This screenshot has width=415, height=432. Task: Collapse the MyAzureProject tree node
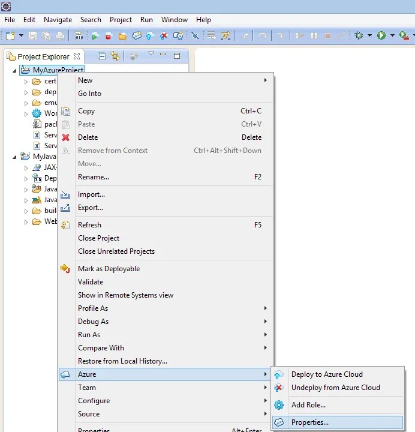[14, 71]
